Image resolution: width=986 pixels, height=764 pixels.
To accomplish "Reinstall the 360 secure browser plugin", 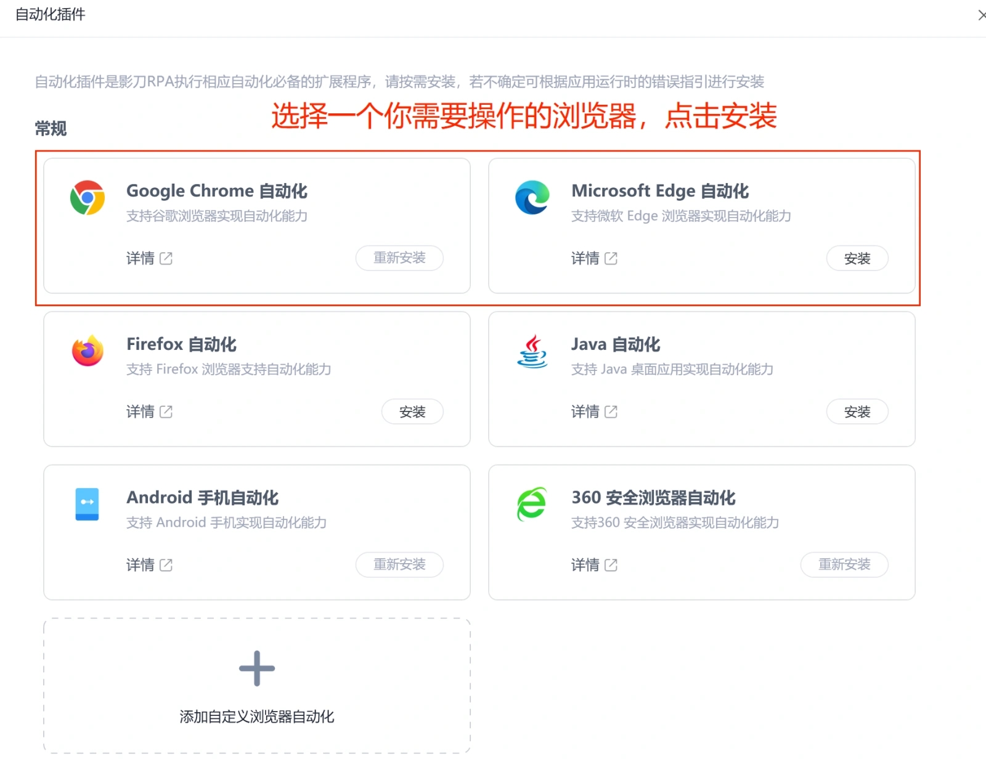I will [x=844, y=564].
